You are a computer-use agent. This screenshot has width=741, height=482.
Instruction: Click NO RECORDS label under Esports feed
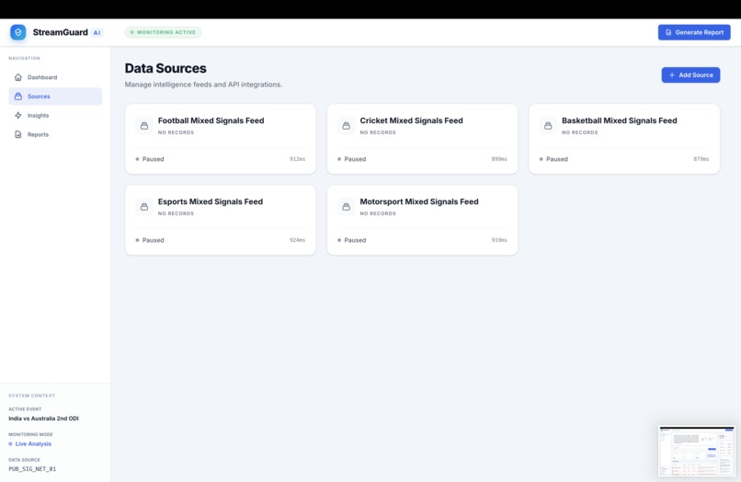tap(176, 213)
